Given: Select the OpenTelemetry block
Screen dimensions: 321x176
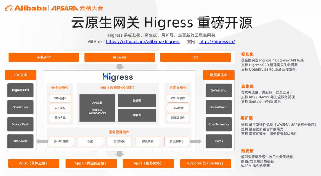Looking at the screenshot, I should 219,124.
